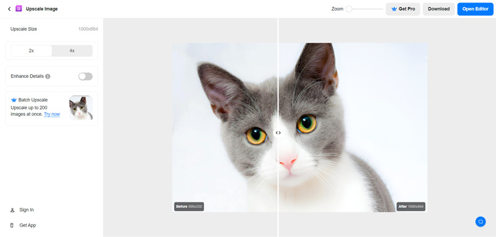Image resolution: width=496 pixels, height=237 pixels.
Task: Click the Zoom slider knob
Action: coord(349,9)
